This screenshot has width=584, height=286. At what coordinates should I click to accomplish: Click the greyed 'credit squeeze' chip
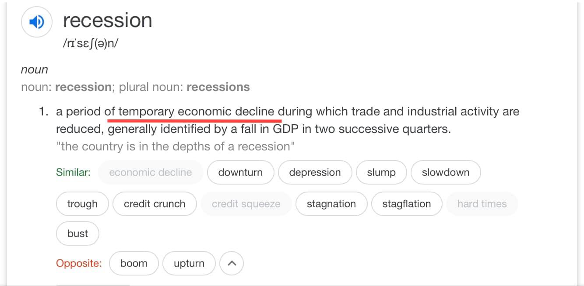246,204
